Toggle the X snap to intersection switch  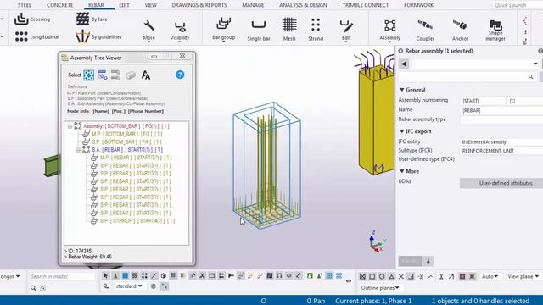401,276
